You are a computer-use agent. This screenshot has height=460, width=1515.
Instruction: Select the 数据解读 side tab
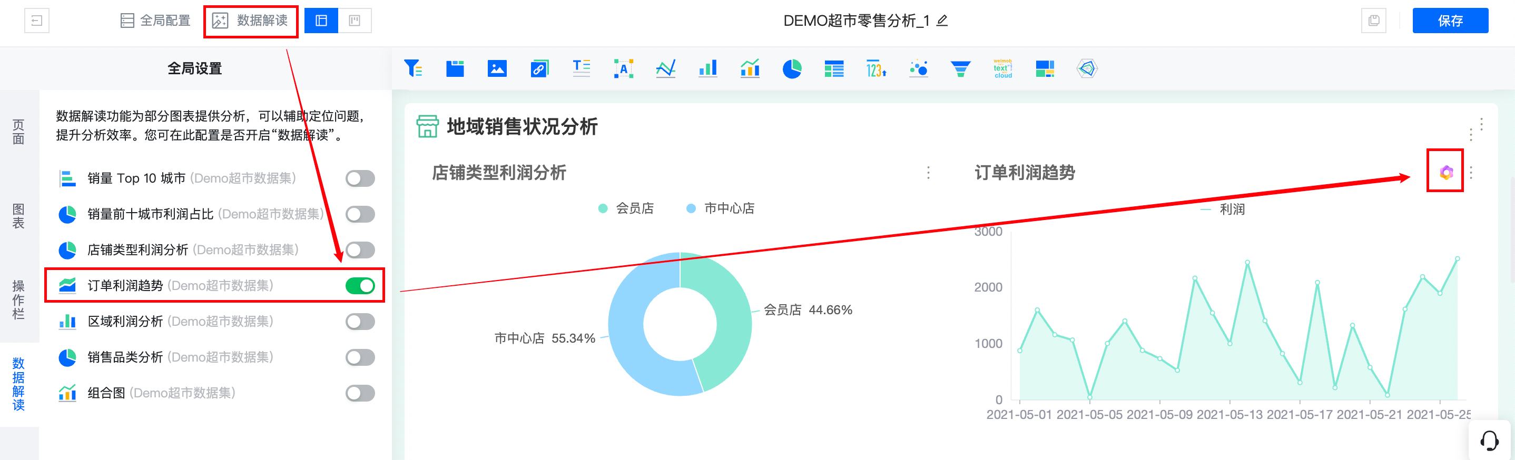click(19, 384)
